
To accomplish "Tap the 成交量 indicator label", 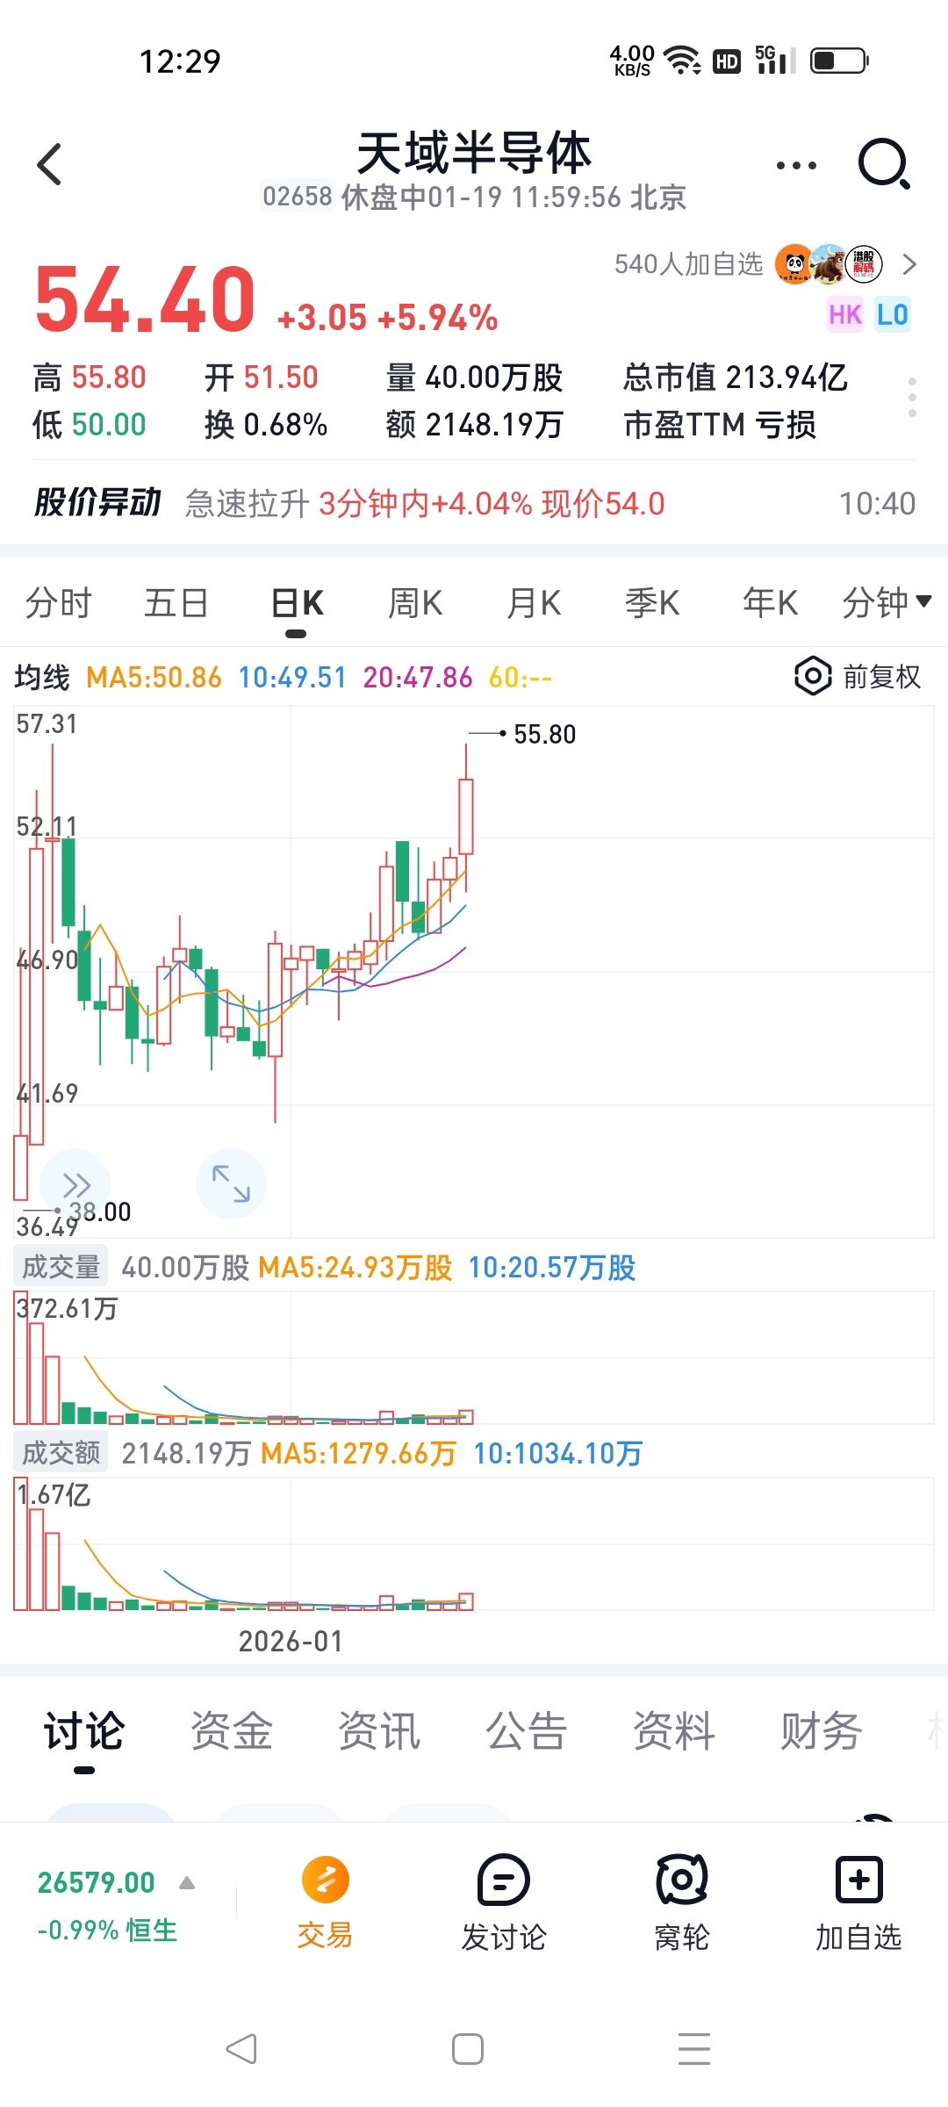I will tap(61, 1267).
